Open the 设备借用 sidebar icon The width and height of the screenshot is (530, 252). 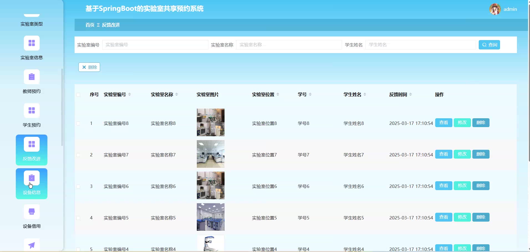click(32, 212)
